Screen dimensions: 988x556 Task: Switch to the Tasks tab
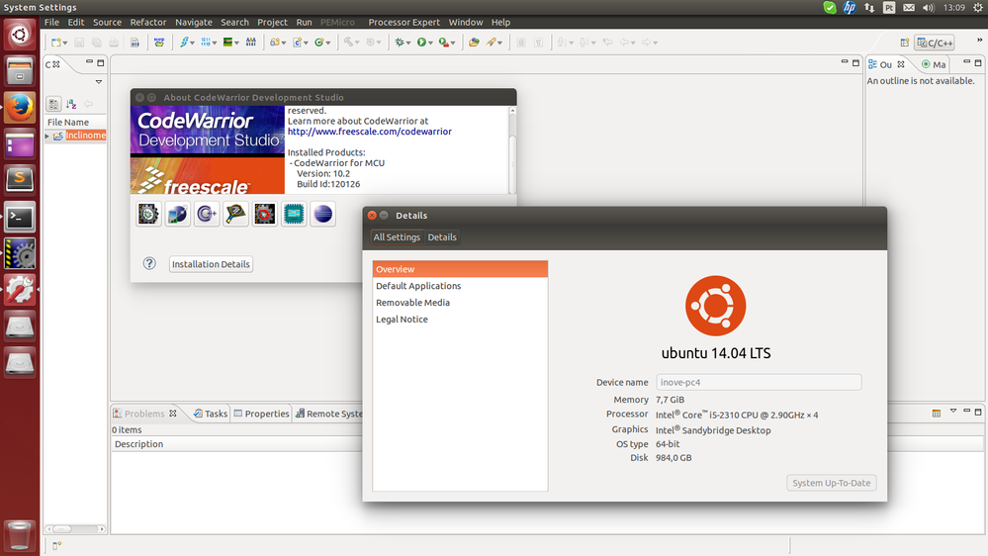211,414
